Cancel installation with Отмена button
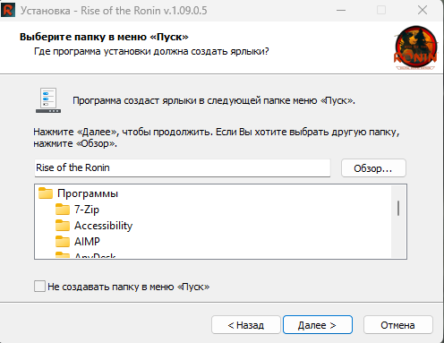 tap(397, 324)
